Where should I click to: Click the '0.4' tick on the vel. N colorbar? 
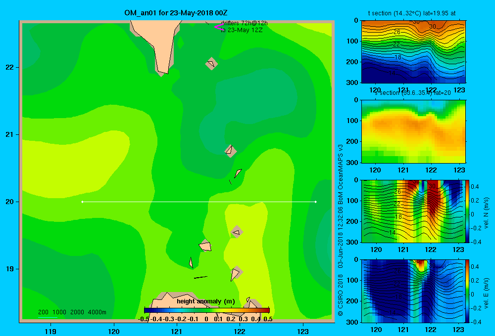coord(475,187)
